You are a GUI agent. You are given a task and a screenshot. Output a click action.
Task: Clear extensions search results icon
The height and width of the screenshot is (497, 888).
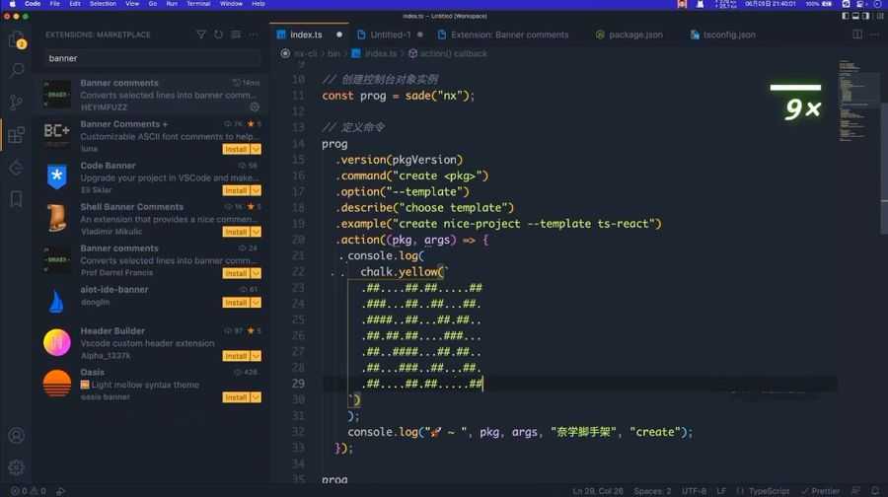[236, 35]
